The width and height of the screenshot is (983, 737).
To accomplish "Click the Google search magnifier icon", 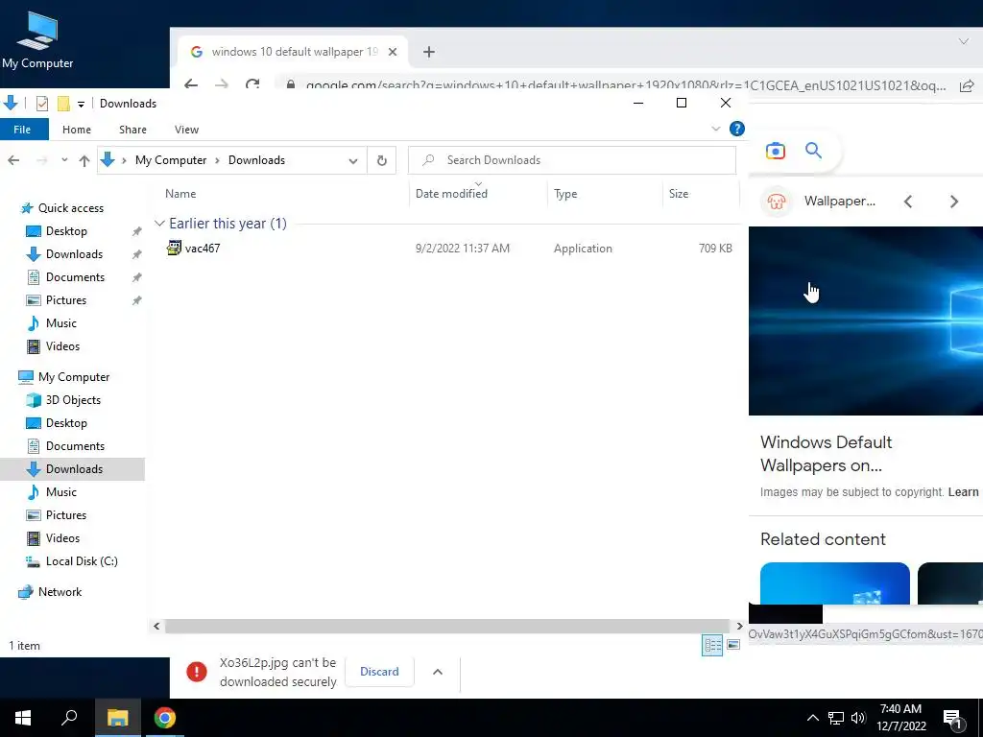I will click(813, 151).
